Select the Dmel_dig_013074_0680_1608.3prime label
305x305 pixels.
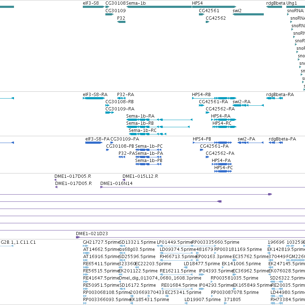tap(160, 278)
